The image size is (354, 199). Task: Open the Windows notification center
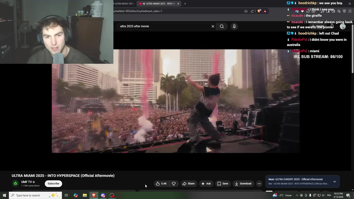tap(348, 195)
